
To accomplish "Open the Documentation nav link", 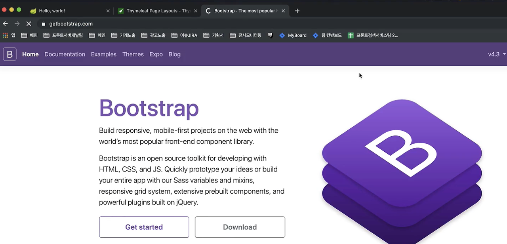I will tap(65, 54).
